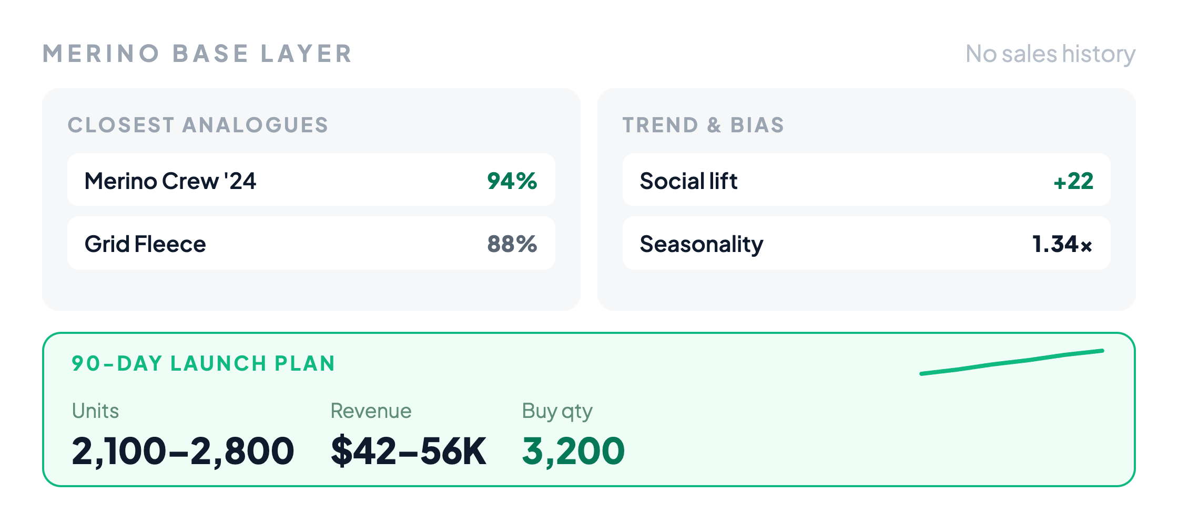
Task: Click the Units label
Action: point(95,411)
